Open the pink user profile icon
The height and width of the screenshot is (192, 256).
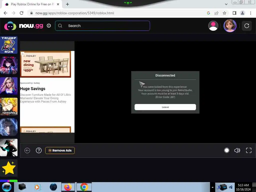(x=213, y=26)
